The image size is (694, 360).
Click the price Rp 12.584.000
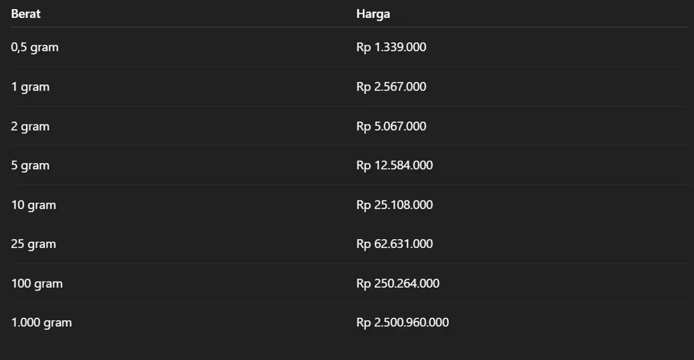pos(395,165)
